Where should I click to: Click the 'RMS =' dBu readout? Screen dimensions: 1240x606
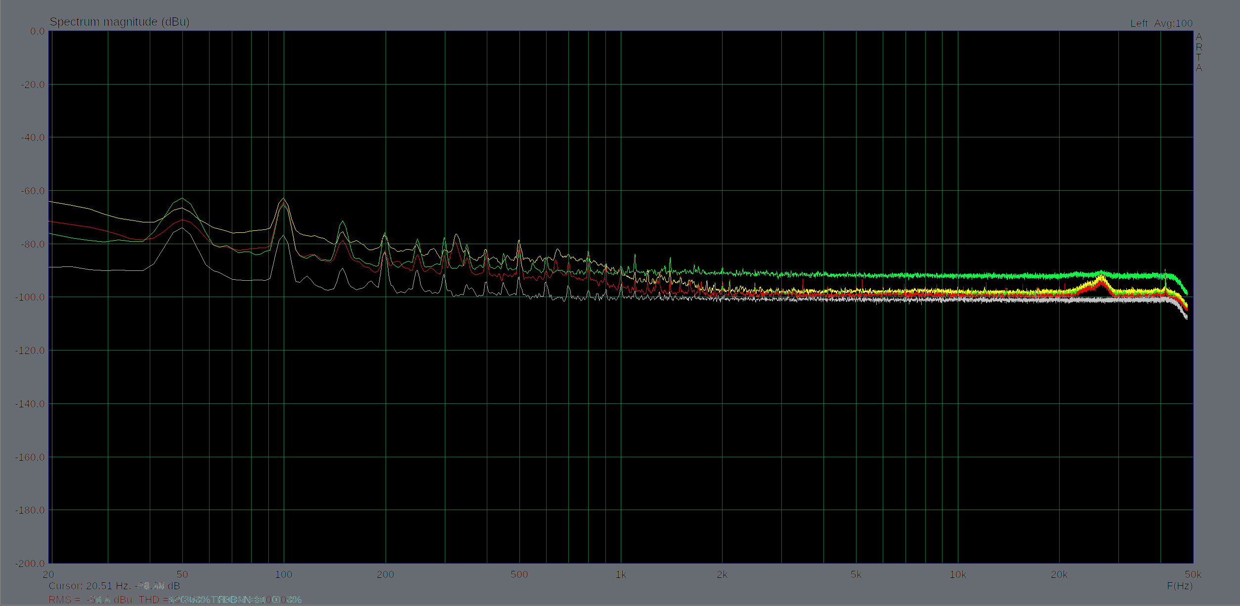click(x=90, y=600)
